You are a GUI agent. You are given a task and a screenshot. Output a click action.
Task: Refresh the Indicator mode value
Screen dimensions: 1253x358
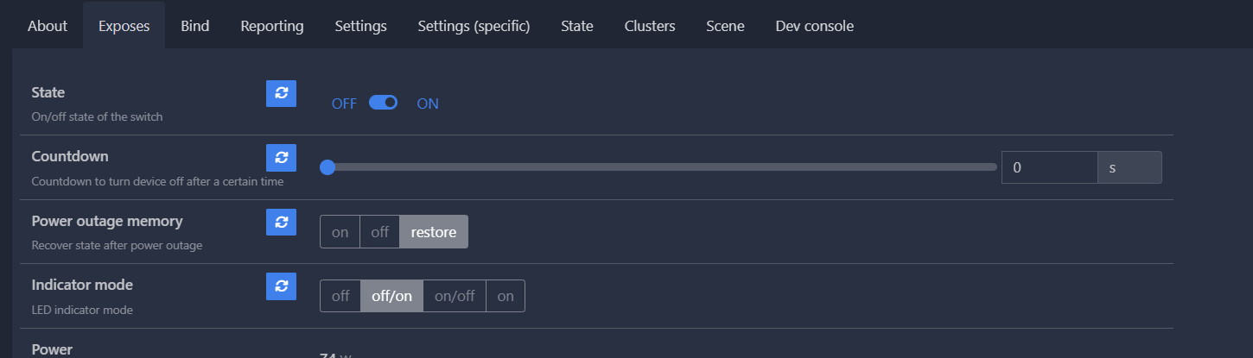(281, 286)
